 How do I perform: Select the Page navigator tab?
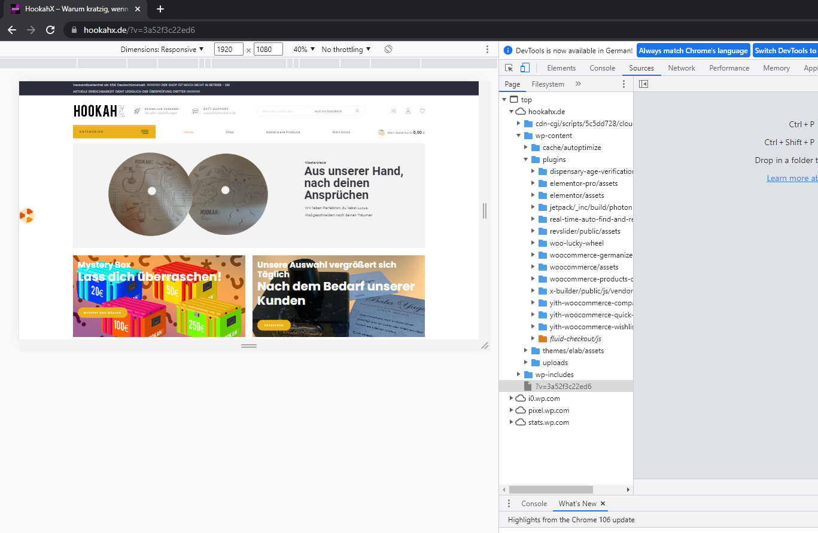[x=512, y=84]
